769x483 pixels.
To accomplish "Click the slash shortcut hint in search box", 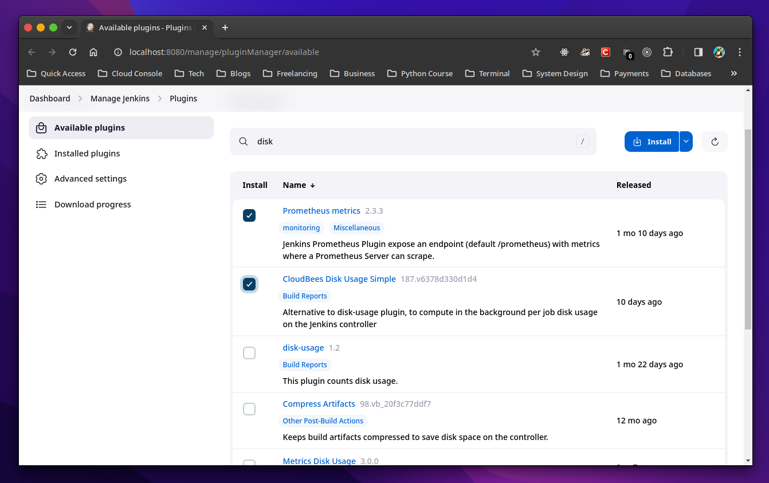I will (583, 142).
